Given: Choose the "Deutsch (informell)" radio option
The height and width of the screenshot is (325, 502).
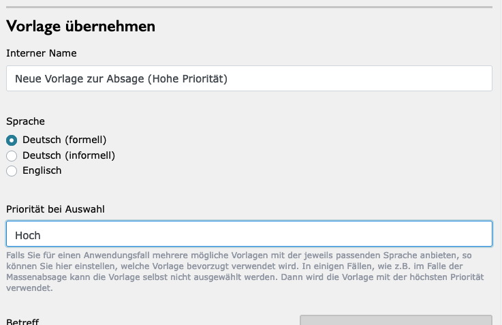Looking at the screenshot, I should click(x=12, y=155).
